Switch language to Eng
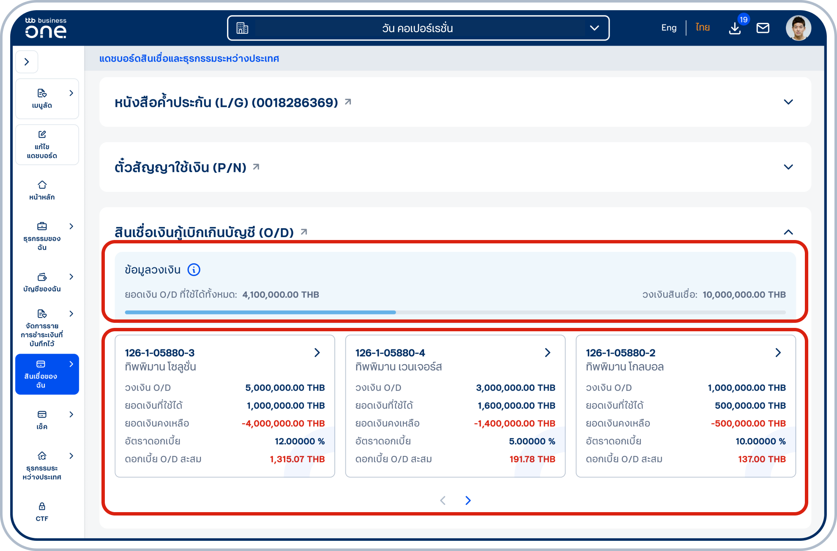Screen dimensions: 837x551 (x=669, y=28)
